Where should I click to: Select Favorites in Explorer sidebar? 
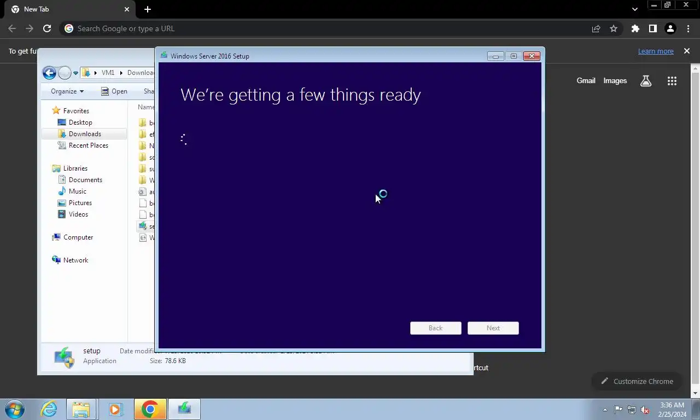[x=76, y=111]
